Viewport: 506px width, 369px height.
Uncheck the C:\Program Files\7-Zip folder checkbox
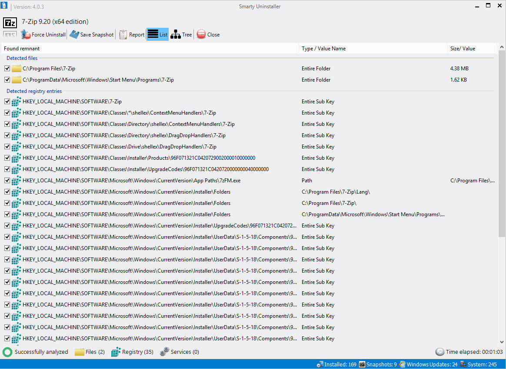[x=7, y=68]
